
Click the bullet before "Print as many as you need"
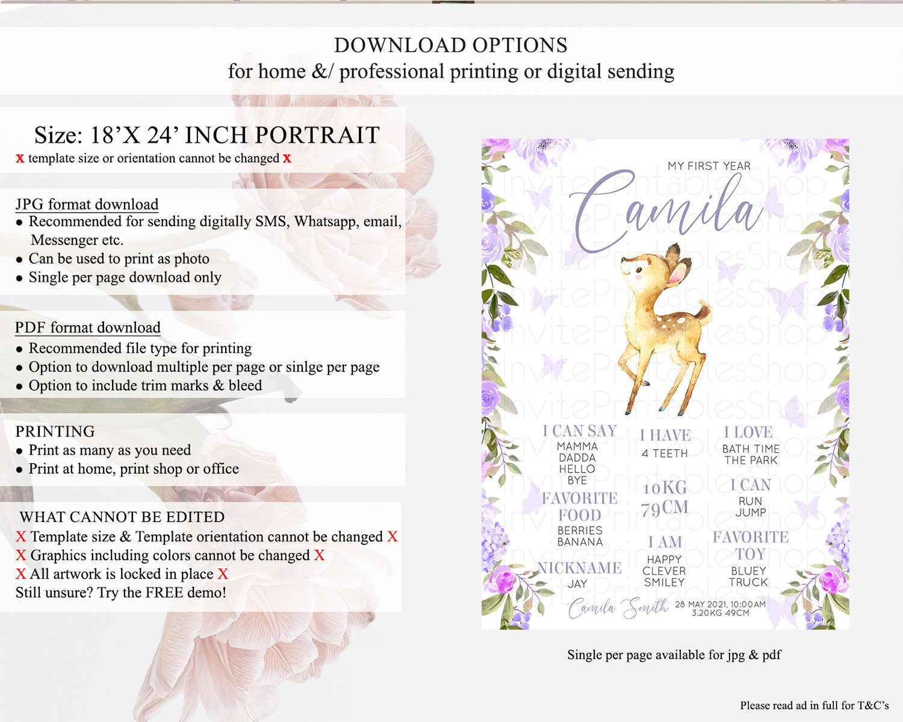point(20,451)
